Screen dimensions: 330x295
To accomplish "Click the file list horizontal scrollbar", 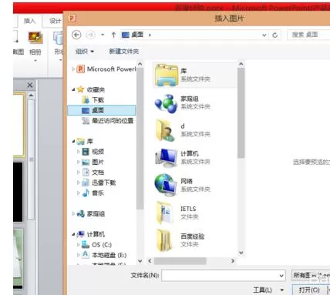I will pyautogui.click(x=180, y=261).
